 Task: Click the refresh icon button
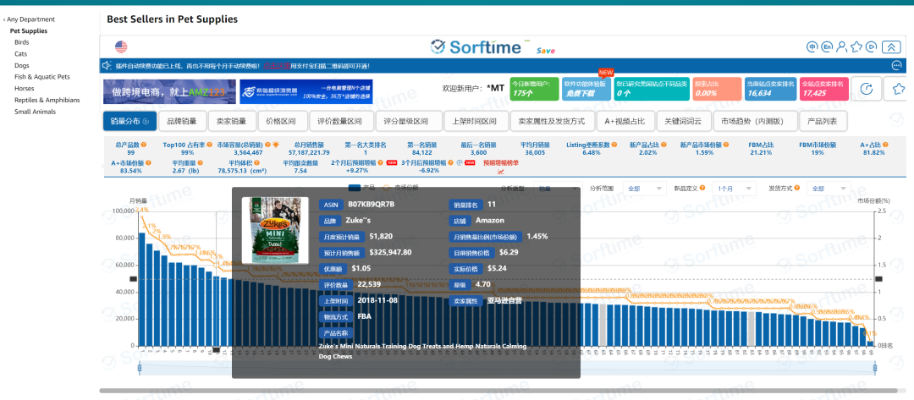(866, 89)
